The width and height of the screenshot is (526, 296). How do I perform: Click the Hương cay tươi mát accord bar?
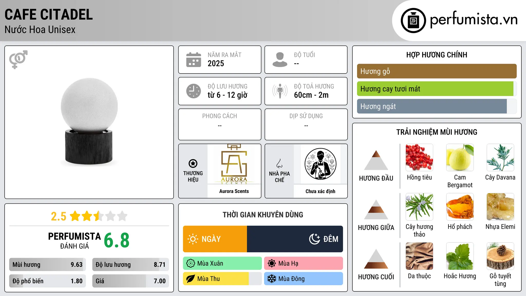tap(437, 89)
